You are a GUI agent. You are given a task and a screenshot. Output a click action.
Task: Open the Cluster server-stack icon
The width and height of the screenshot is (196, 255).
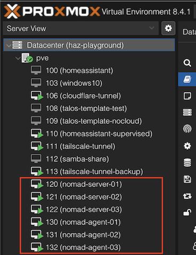(x=187, y=112)
